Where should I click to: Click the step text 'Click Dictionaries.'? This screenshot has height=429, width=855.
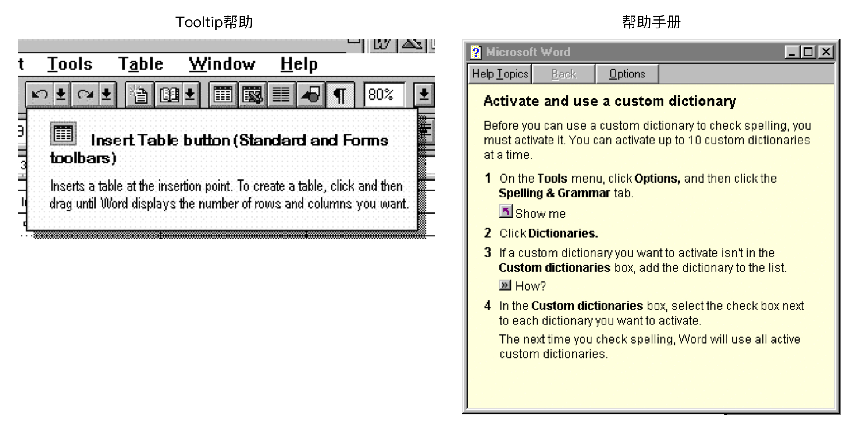pyautogui.click(x=549, y=233)
